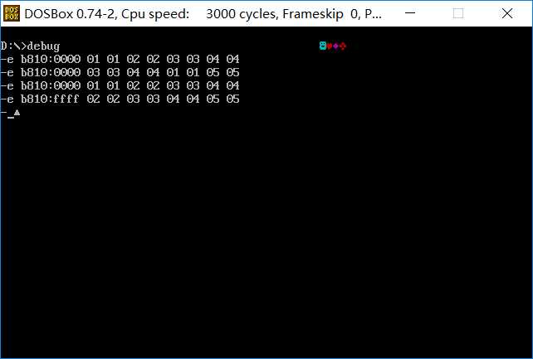Image resolution: width=533 pixels, height=359 pixels.
Task: Maximize the DOSBox window
Action: (x=458, y=13)
